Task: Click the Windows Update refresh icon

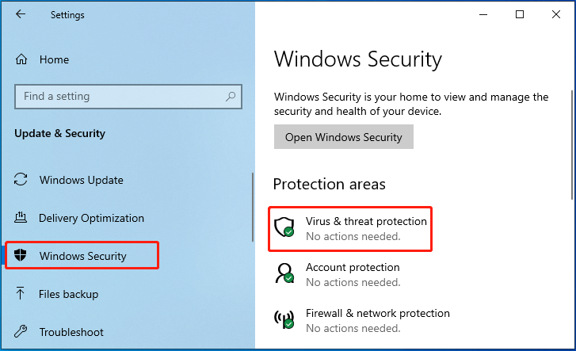Action: tap(21, 180)
